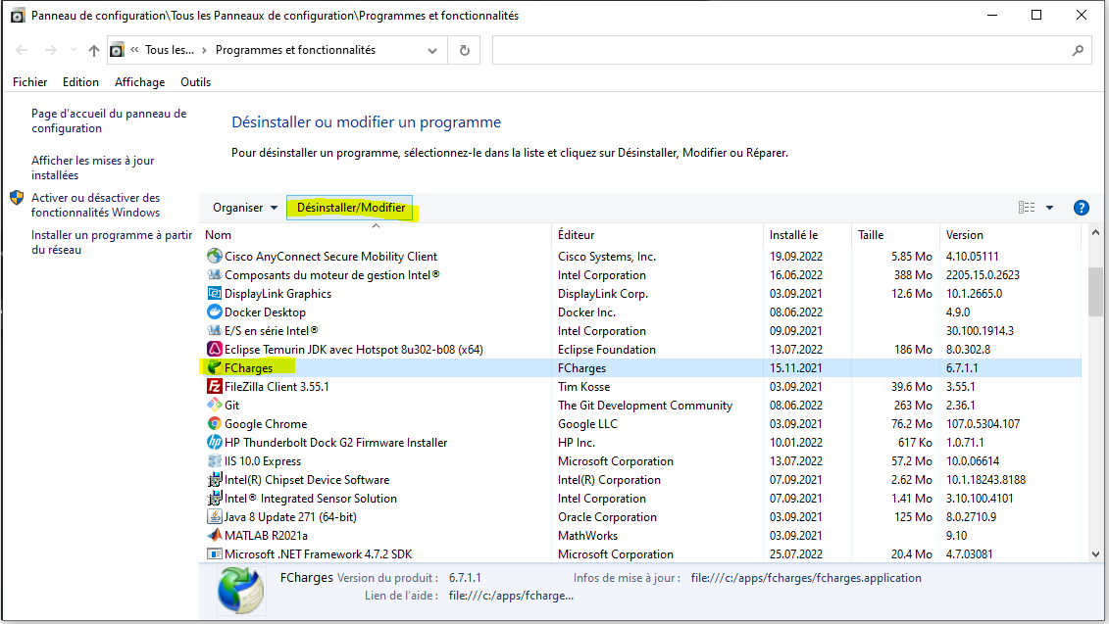Open the Outils menu
The height and width of the screenshot is (624, 1109).
(x=196, y=82)
